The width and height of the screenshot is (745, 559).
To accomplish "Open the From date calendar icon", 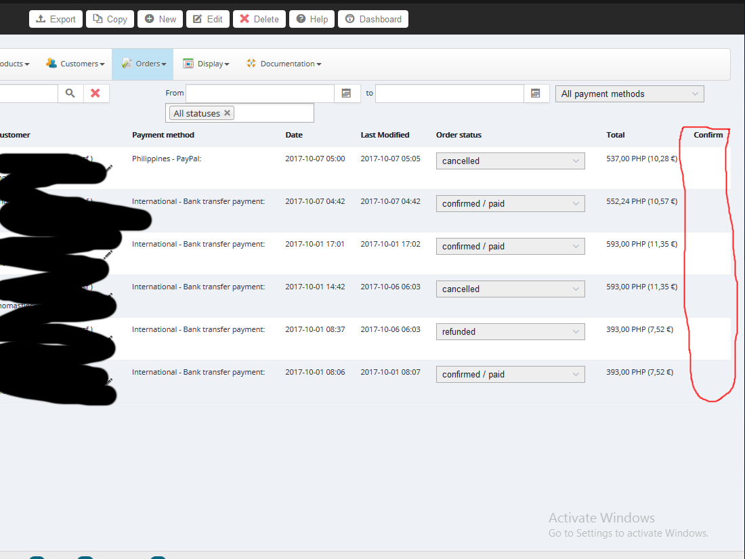I will point(346,94).
